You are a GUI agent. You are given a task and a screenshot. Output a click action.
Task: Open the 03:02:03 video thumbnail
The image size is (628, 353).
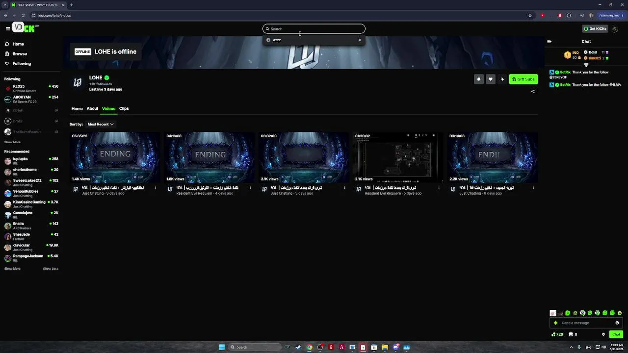tap(304, 157)
